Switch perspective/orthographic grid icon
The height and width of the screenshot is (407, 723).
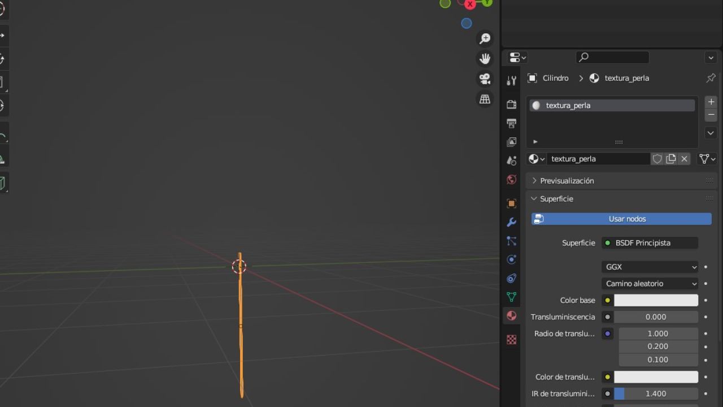485,99
